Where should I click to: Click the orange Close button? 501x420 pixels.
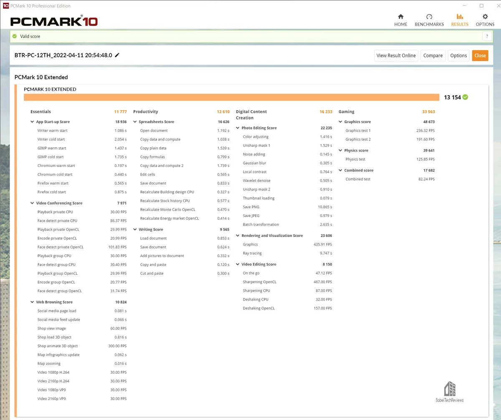pos(480,56)
